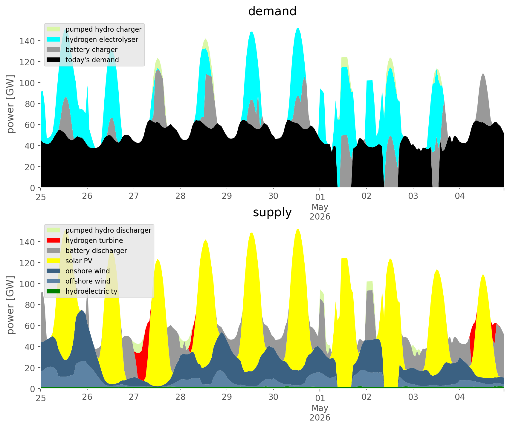Click the black today's demand legend swatch
The height and width of the screenshot is (428, 510).
pos(54,60)
